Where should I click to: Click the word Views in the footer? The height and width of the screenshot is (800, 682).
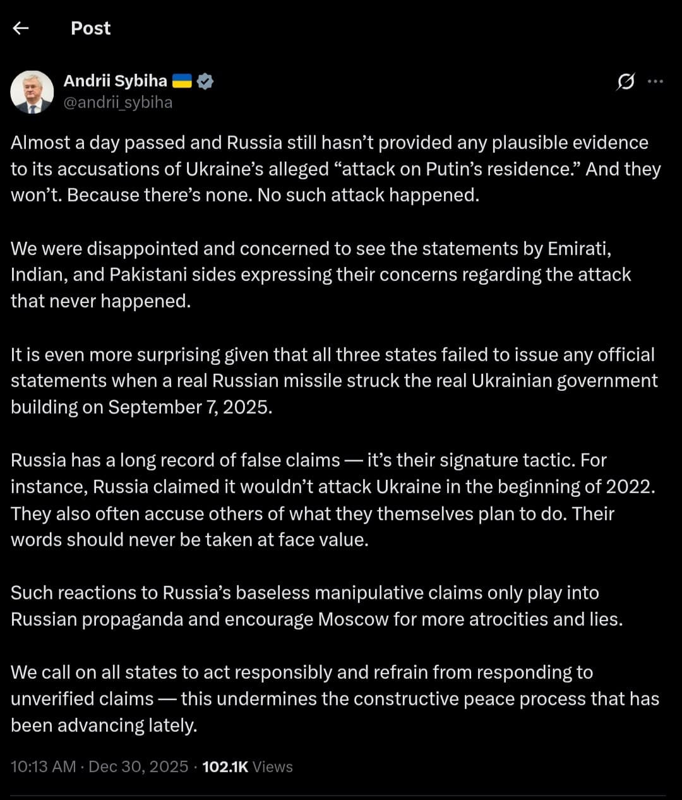coord(273,767)
